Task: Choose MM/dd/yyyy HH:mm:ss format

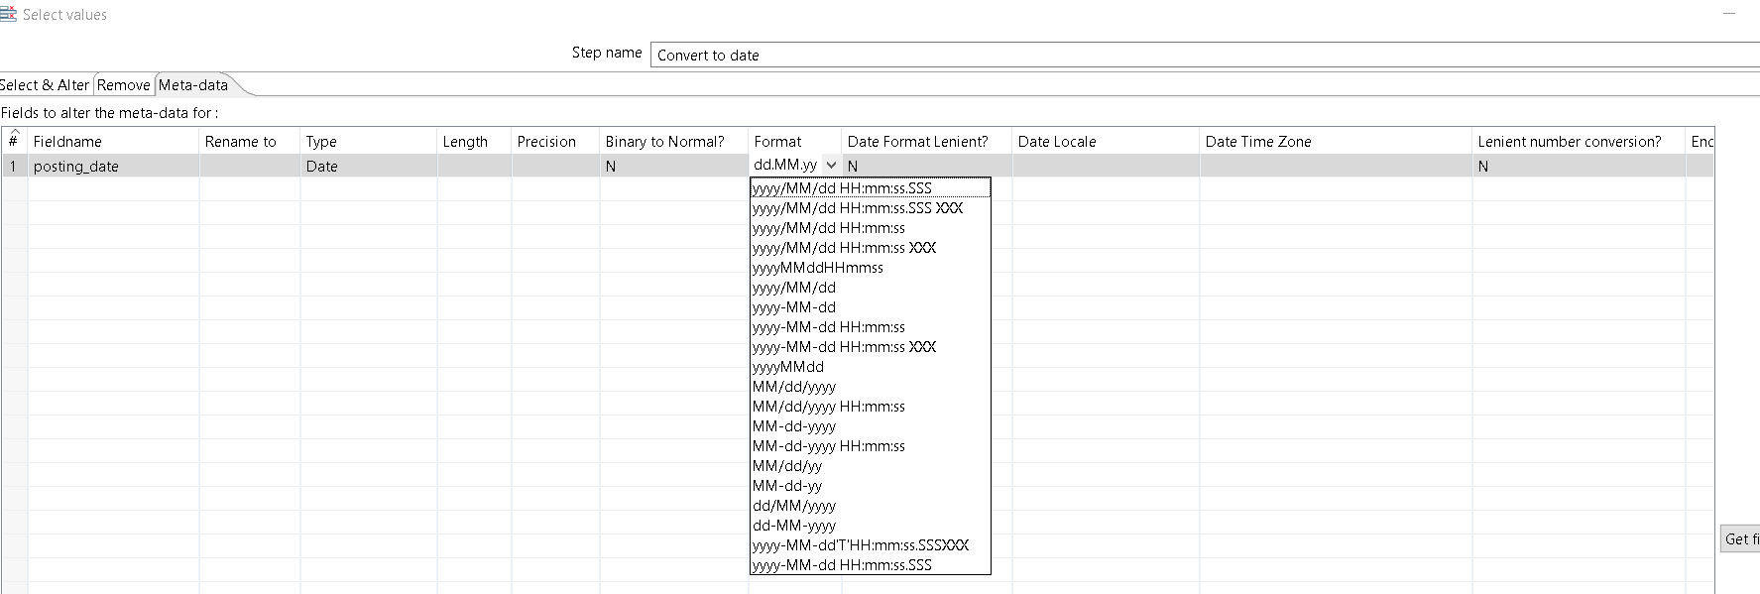Action: click(829, 407)
